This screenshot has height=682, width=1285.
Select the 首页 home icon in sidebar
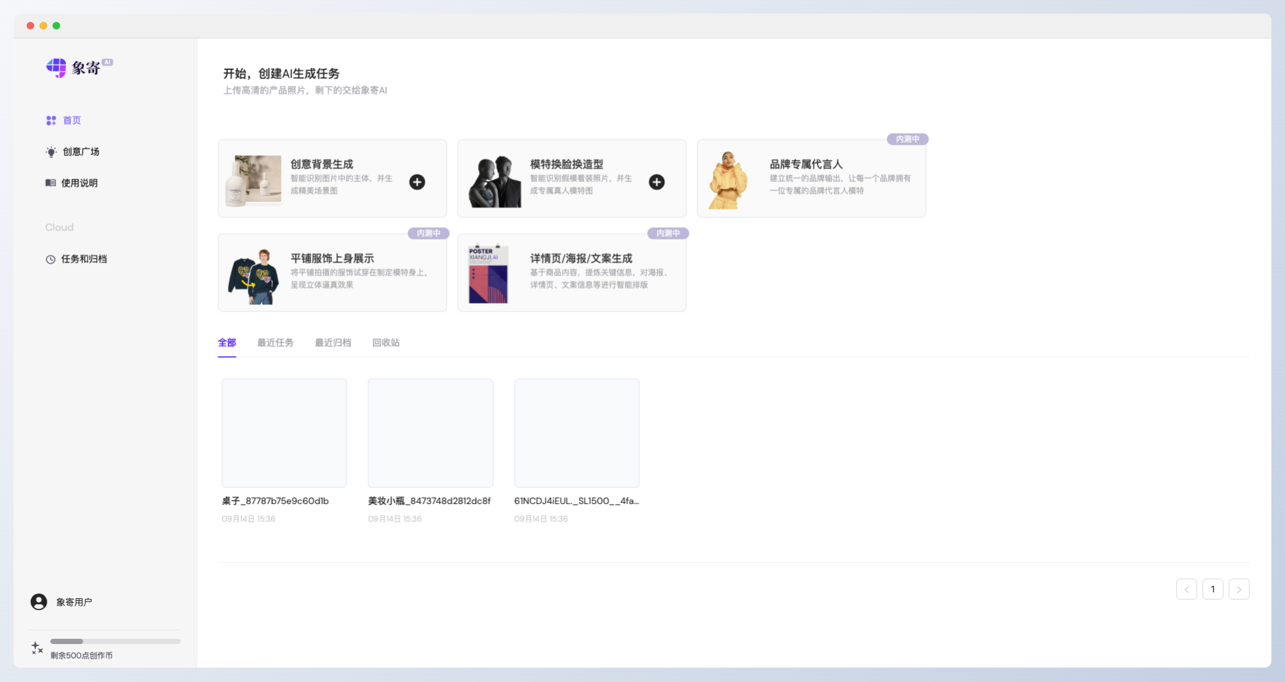coord(51,120)
